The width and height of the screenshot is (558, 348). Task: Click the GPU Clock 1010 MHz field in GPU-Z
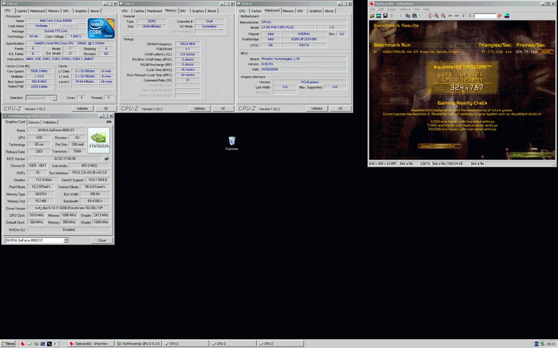37,215
